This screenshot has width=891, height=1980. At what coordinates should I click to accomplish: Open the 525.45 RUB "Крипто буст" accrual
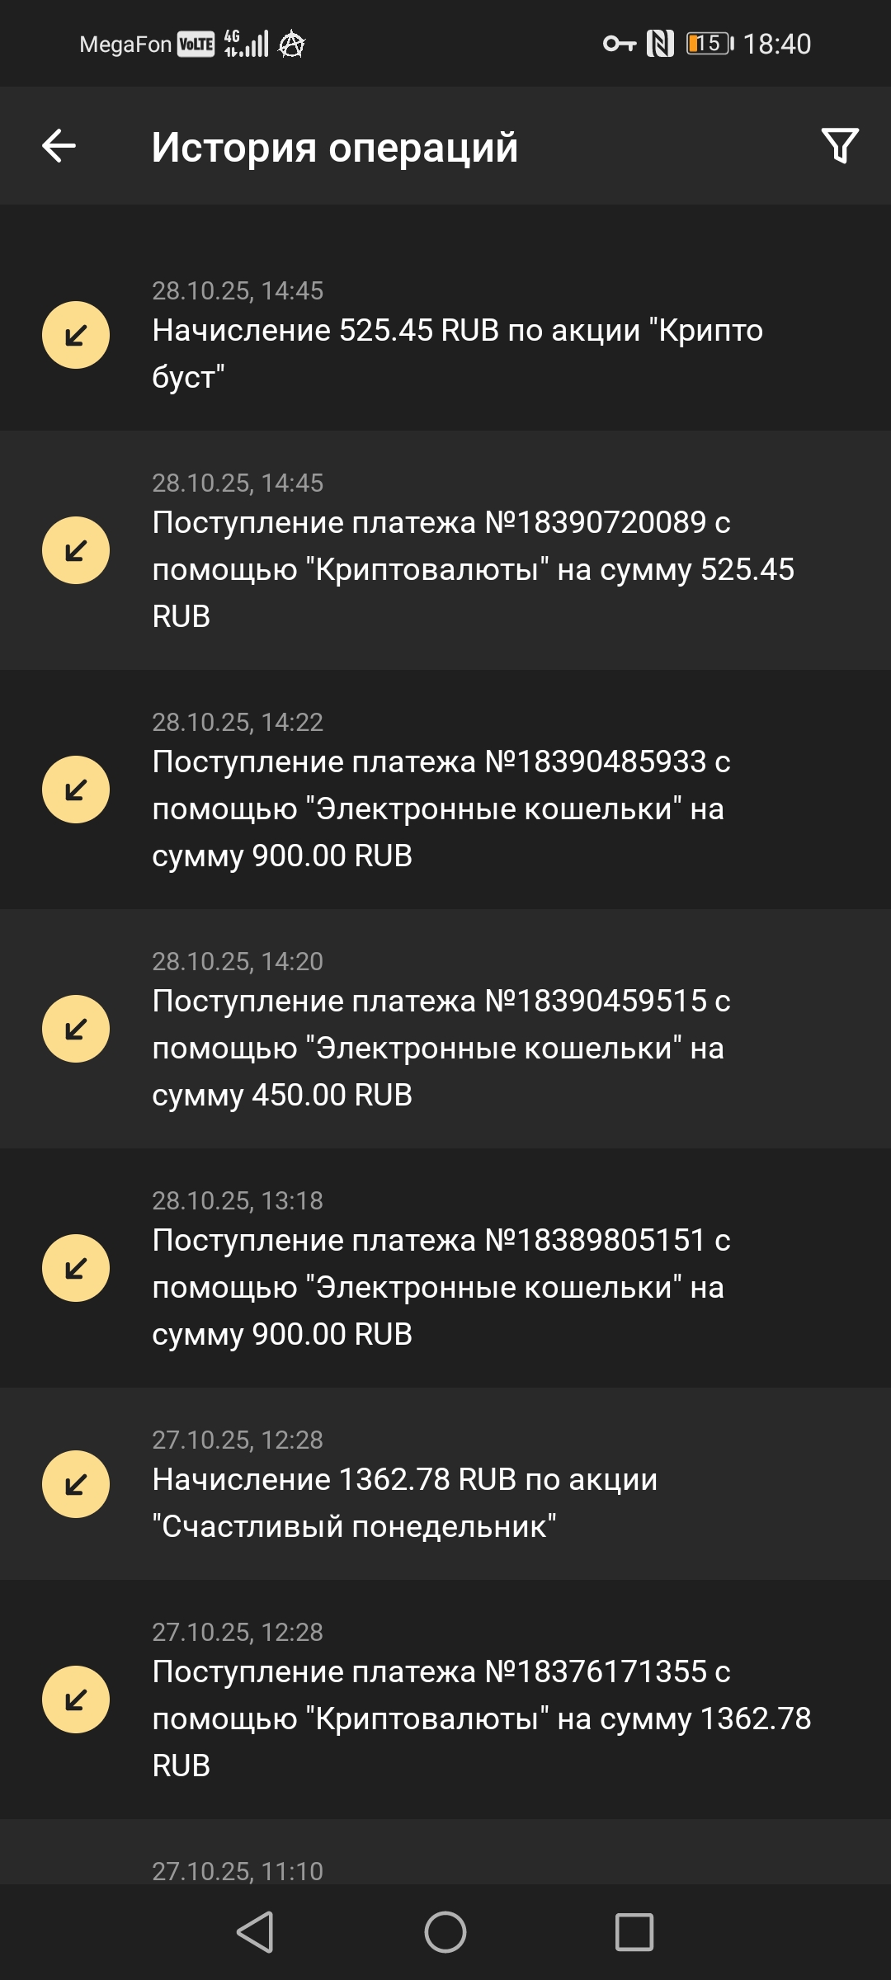[x=458, y=353]
